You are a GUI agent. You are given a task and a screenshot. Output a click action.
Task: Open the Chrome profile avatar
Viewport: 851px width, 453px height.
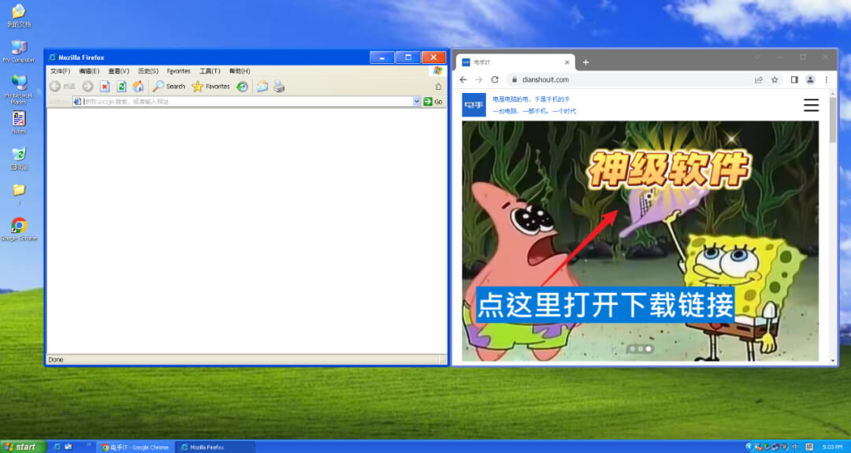[810, 80]
